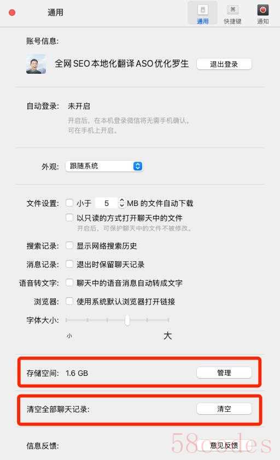Open the 意见反馈 feedback button
Viewport: 280px width, 460px height.
click(224, 445)
